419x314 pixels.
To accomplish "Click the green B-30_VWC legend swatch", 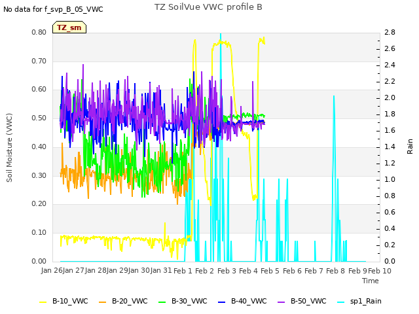I will (162, 302).
